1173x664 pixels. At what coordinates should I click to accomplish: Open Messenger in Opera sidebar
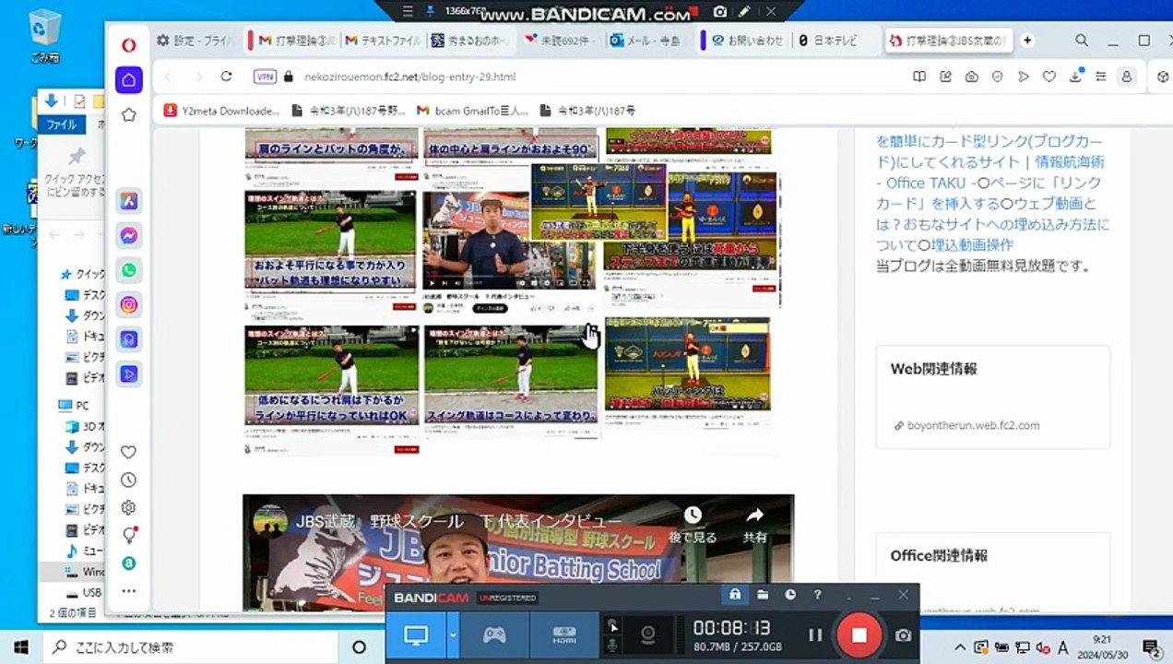129,235
